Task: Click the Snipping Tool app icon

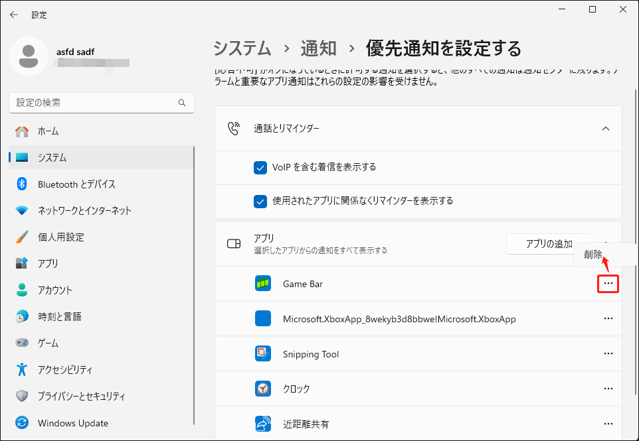Action: point(262,353)
